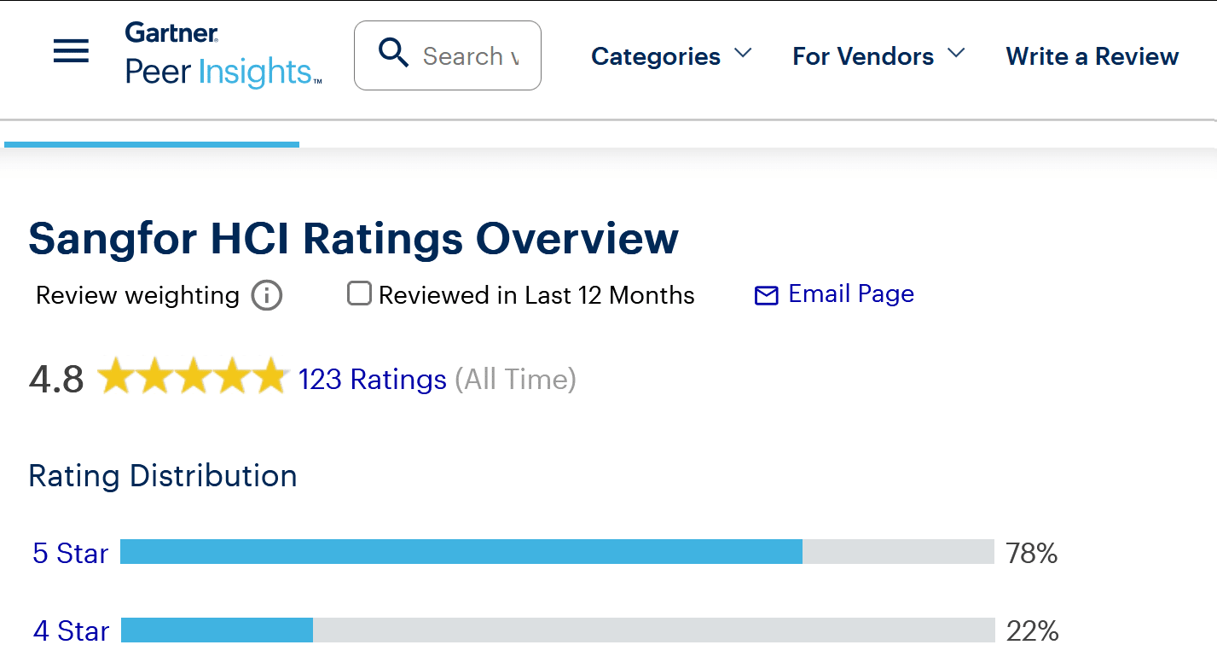1217x668 pixels.
Task: Focus the search vendors input field
Action: [471, 56]
